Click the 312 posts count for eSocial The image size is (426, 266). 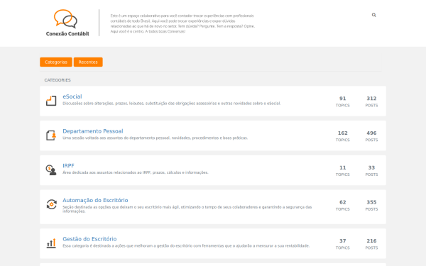(x=371, y=99)
